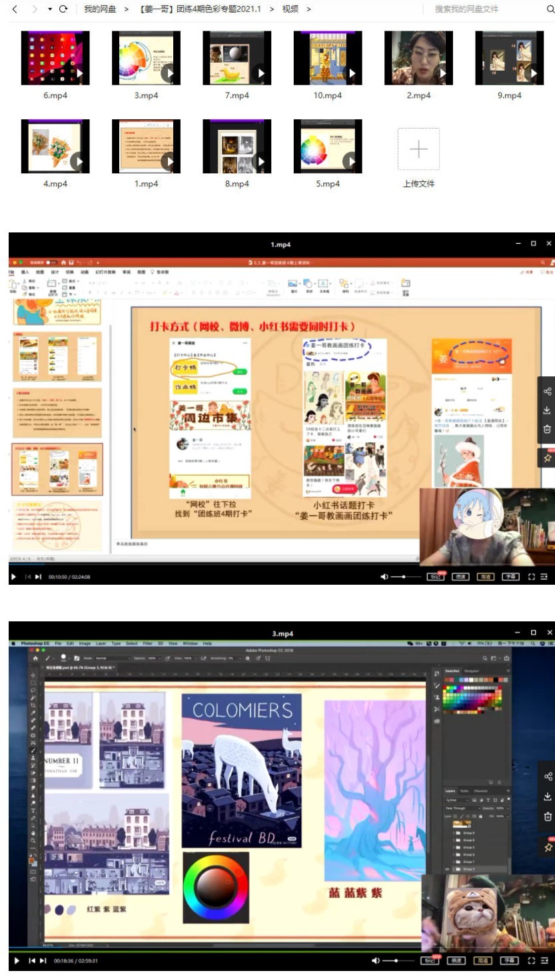
Task: Open the 倍速 playback speed options
Action: point(461,577)
